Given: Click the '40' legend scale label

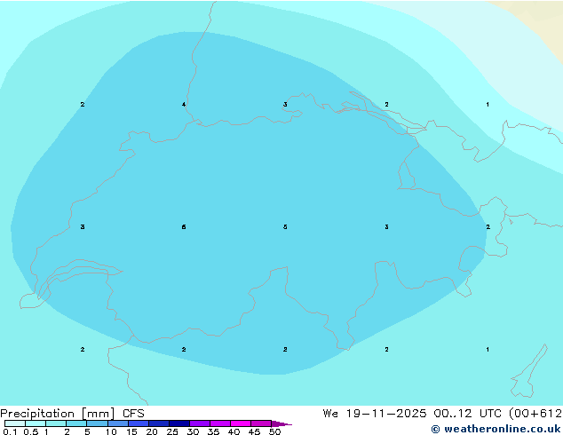Looking at the screenshot, I should pos(234,431).
